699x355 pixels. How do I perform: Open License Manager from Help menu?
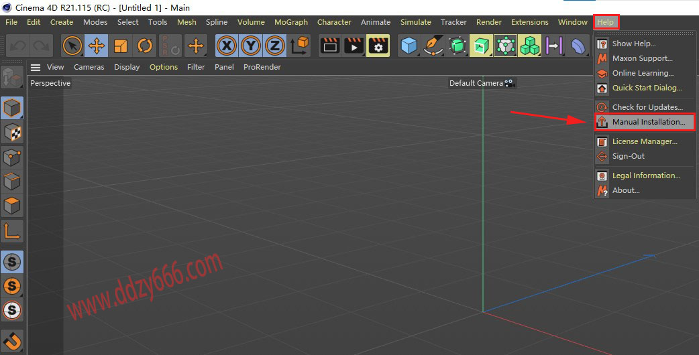click(x=645, y=141)
